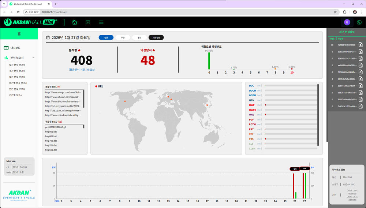Image resolution: width=366 pixels, height=208 pixels.
Task: Collapse the 분석 보고서 menu chevron
Action: (33, 57)
